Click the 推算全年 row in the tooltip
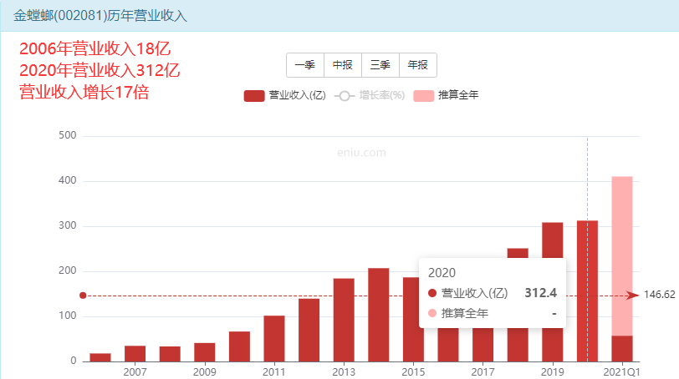Screen dimensions: 679x379 tap(493, 313)
